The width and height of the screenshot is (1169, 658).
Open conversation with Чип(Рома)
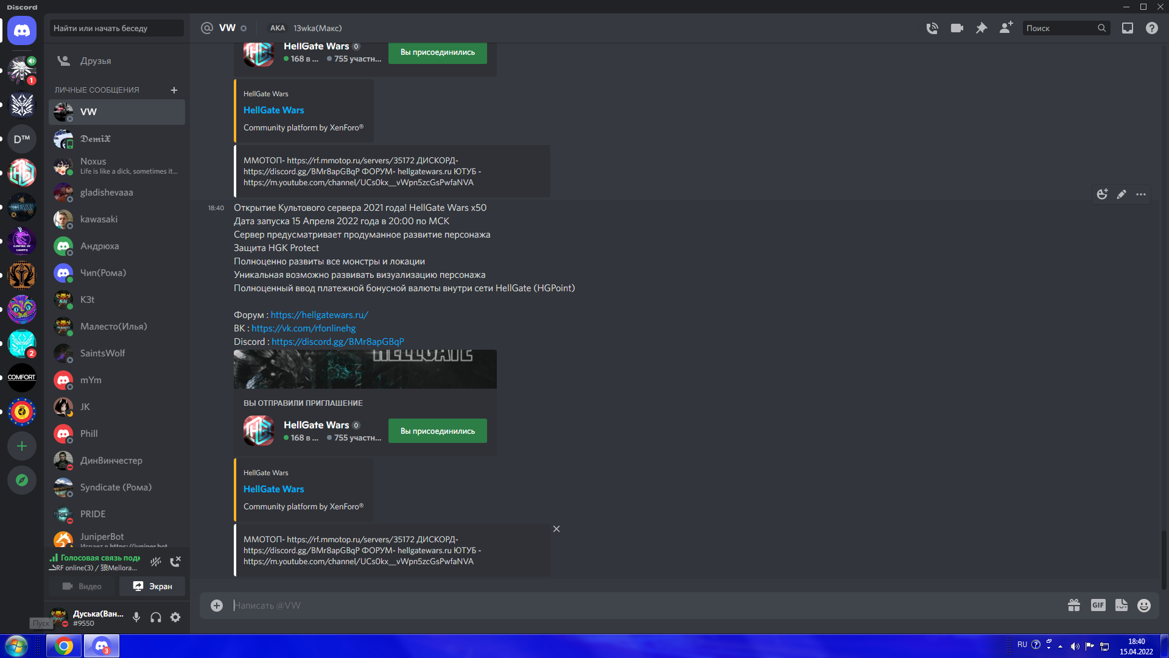click(x=117, y=273)
